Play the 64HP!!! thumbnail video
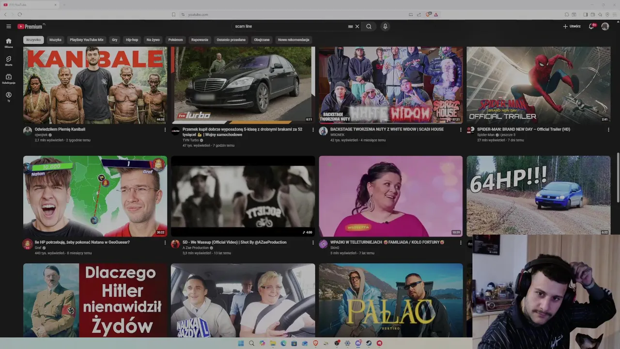The width and height of the screenshot is (620, 349). point(538,195)
